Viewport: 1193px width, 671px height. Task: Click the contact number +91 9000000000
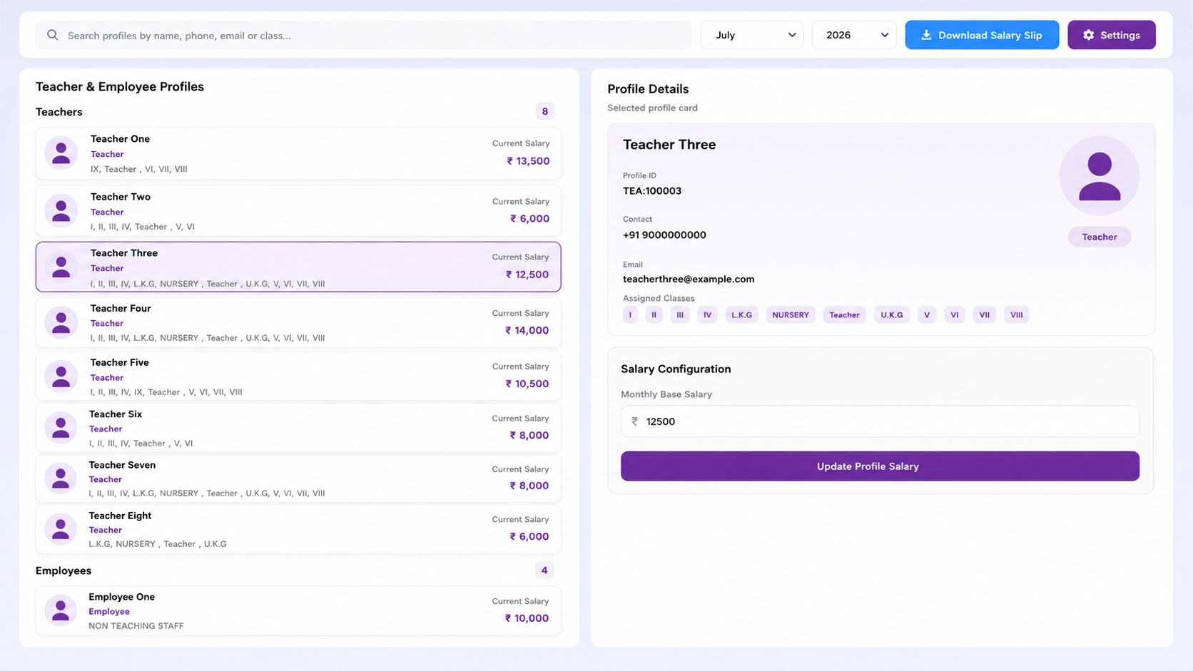coord(664,235)
